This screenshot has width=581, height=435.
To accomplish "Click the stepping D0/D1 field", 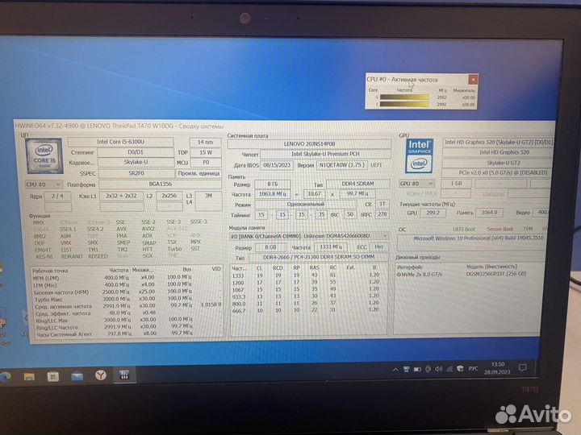I will click(x=136, y=152).
